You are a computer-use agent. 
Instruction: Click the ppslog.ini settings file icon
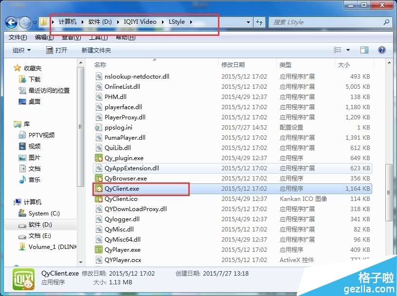pos(98,128)
